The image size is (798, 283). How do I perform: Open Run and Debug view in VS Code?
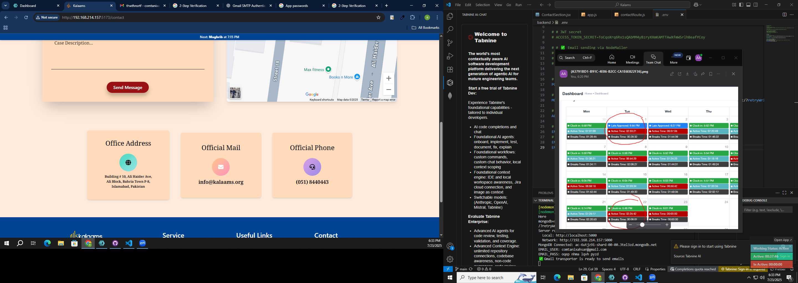click(x=450, y=56)
